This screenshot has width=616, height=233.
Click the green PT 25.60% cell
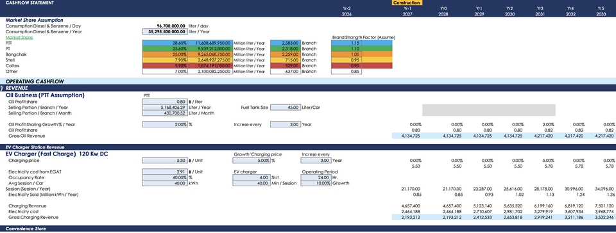click(165, 49)
